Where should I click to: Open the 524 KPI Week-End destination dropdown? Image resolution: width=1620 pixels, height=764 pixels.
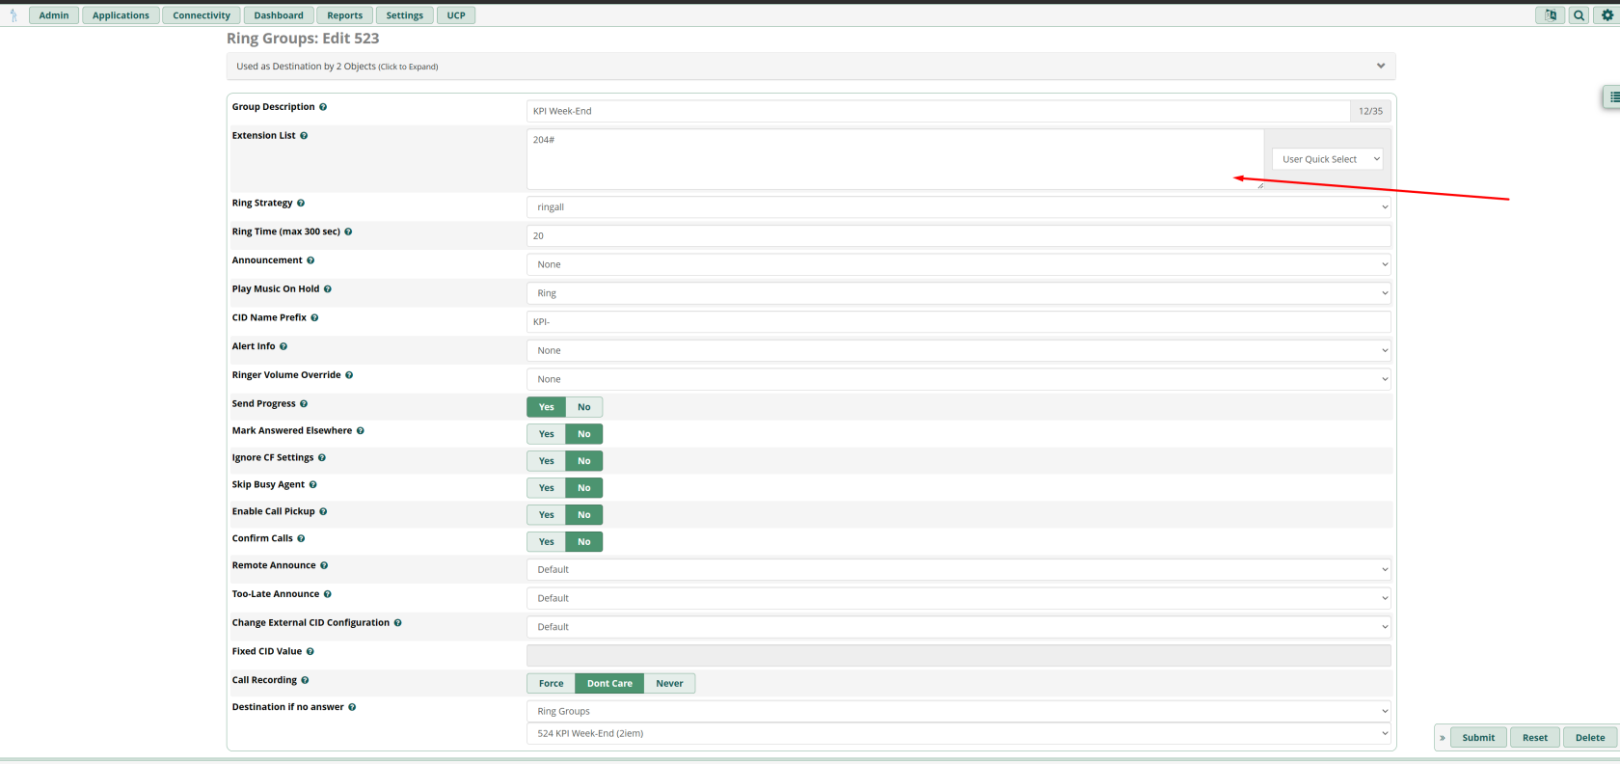pyautogui.click(x=958, y=733)
